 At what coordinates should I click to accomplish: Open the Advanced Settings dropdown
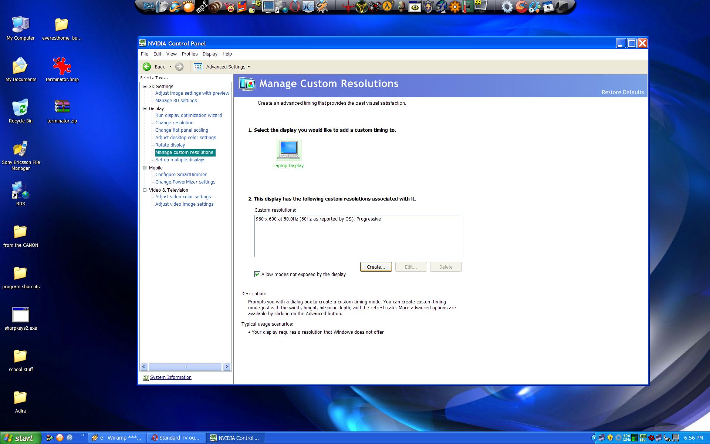click(x=248, y=67)
